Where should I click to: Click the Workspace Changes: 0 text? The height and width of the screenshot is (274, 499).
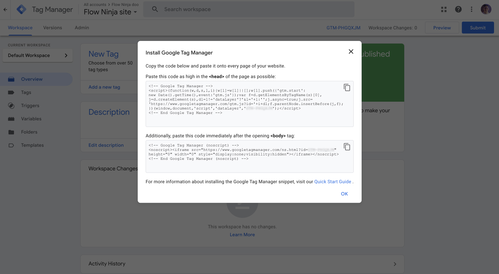[393, 28]
